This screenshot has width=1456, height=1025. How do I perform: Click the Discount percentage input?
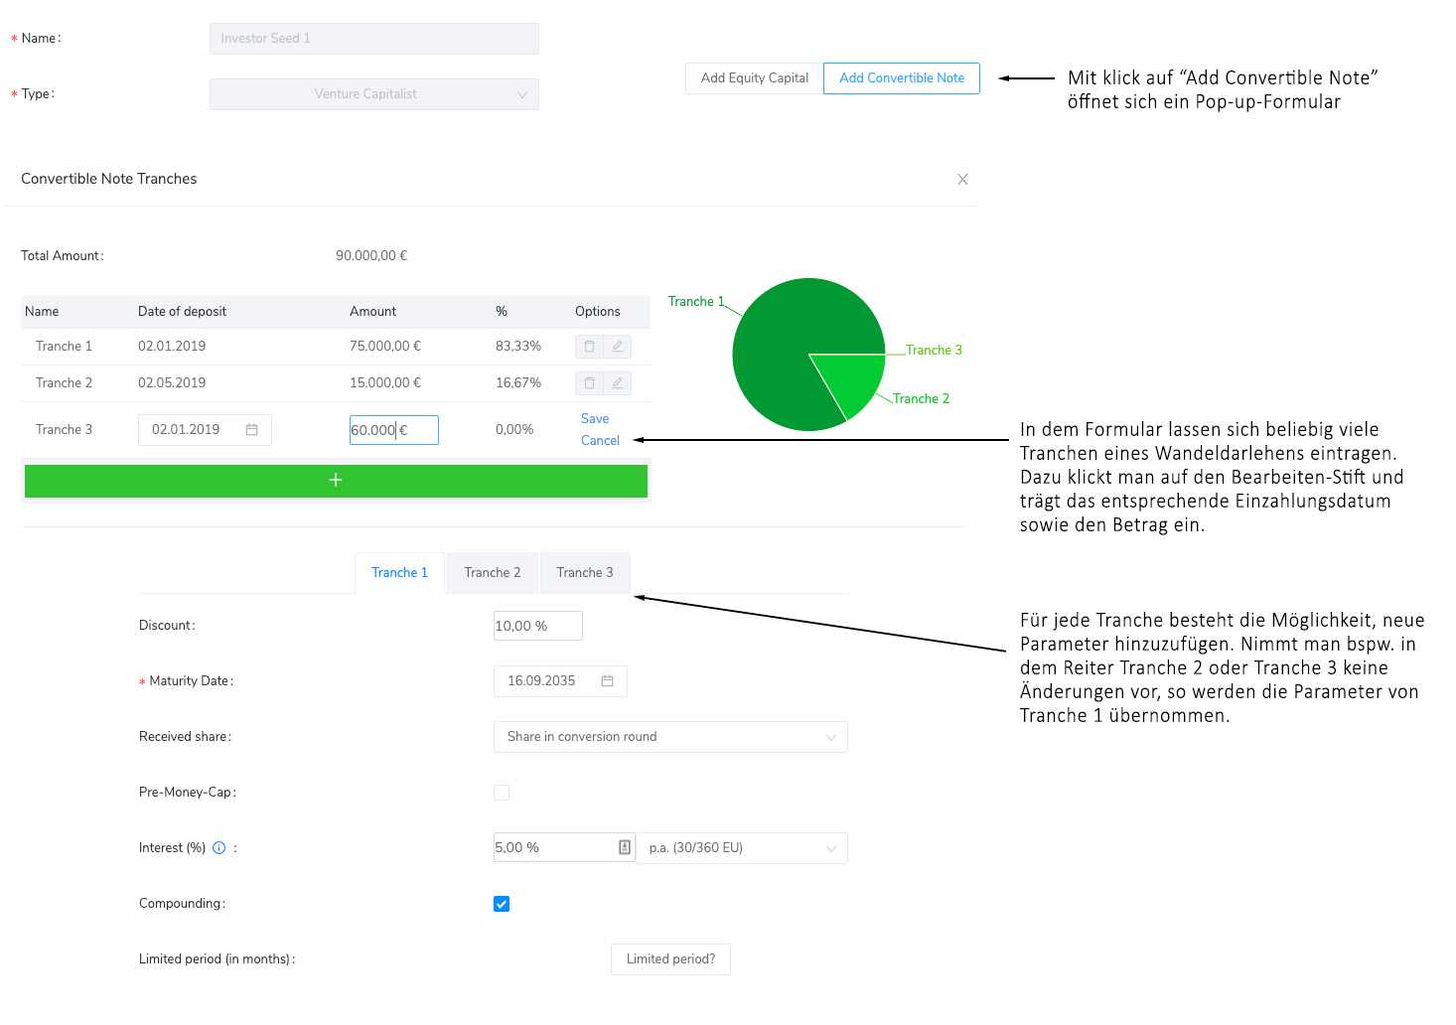point(538,626)
